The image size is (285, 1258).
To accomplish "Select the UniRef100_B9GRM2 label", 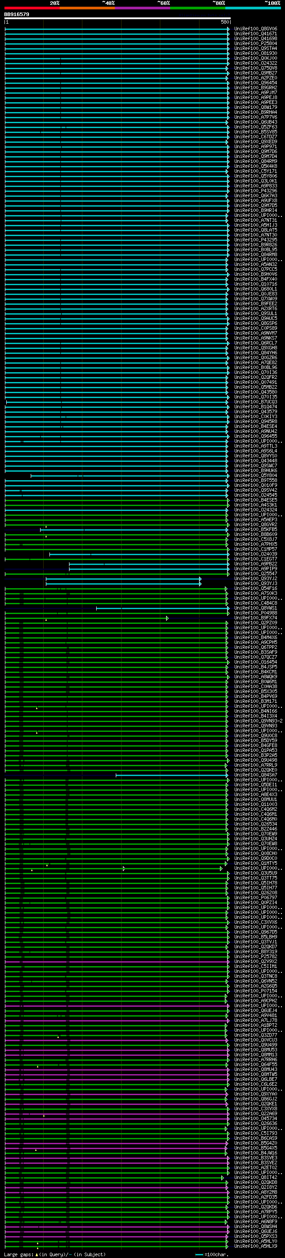I will coord(255,87).
